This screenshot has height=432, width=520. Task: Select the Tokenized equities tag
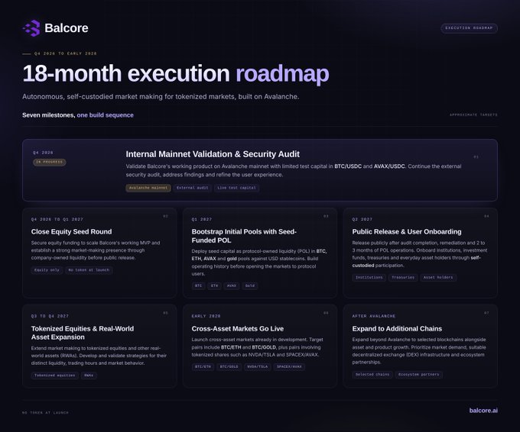(55, 376)
